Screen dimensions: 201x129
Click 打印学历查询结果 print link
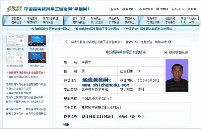click(x=179, y=52)
